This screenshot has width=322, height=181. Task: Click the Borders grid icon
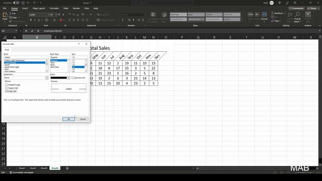(x=47, y=20)
